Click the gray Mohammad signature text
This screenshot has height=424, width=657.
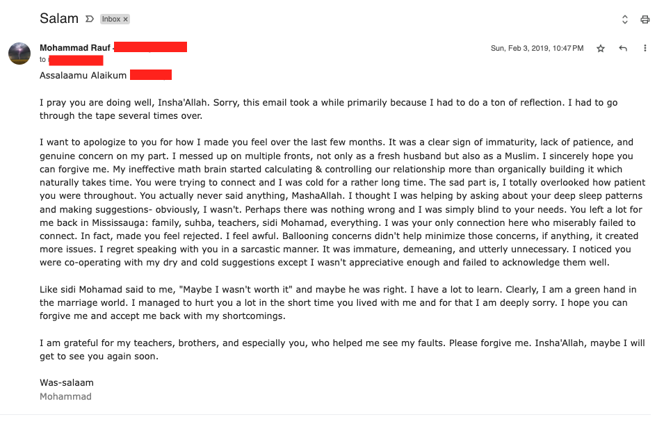pos(65,396)
